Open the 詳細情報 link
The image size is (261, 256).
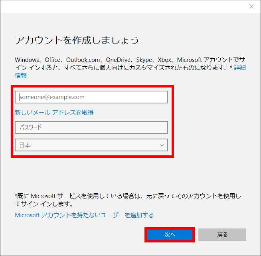tap(239, 67)
